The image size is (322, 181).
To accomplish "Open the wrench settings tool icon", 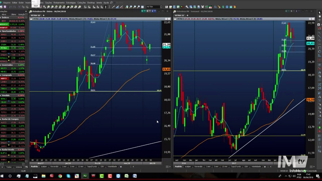I will coord(187,7).
